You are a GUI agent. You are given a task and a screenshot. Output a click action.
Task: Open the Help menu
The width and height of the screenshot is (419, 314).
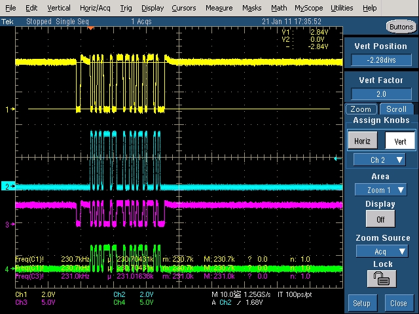[369, 8]
